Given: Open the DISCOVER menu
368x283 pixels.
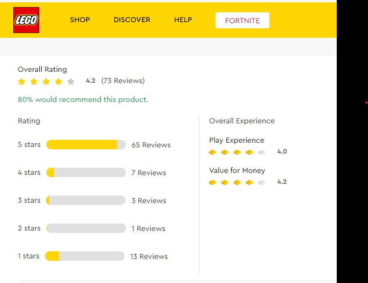Looking at the screenshot, I should pyautogui.click(x=132, y=20).
